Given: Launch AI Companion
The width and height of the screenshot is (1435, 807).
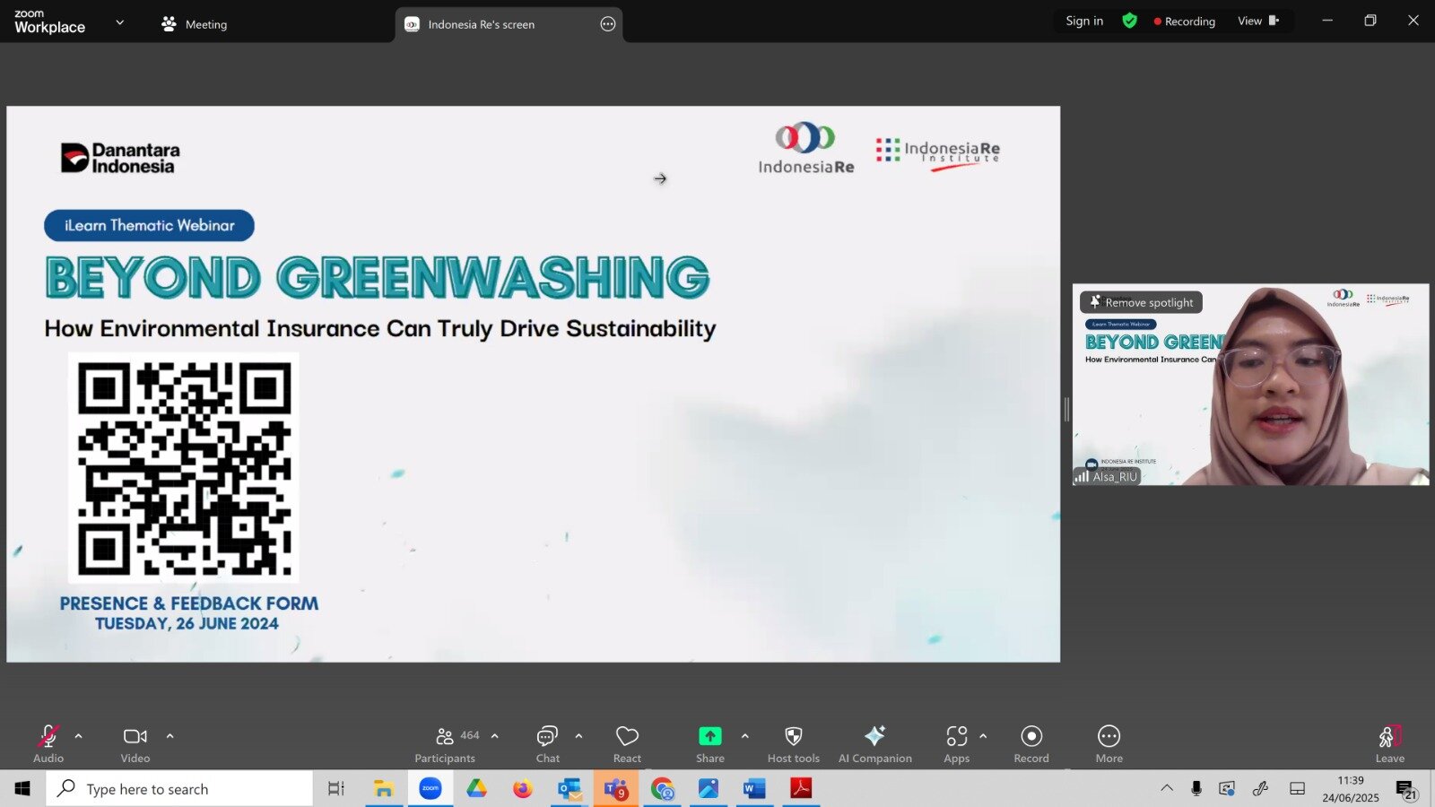Looking at the screenshot, I should tap(875, 744).
